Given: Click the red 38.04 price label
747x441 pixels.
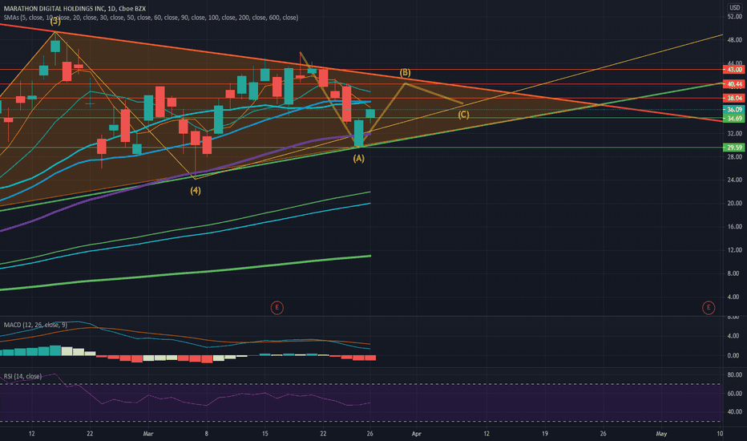Looking at the screenshot, I should 734,98.
